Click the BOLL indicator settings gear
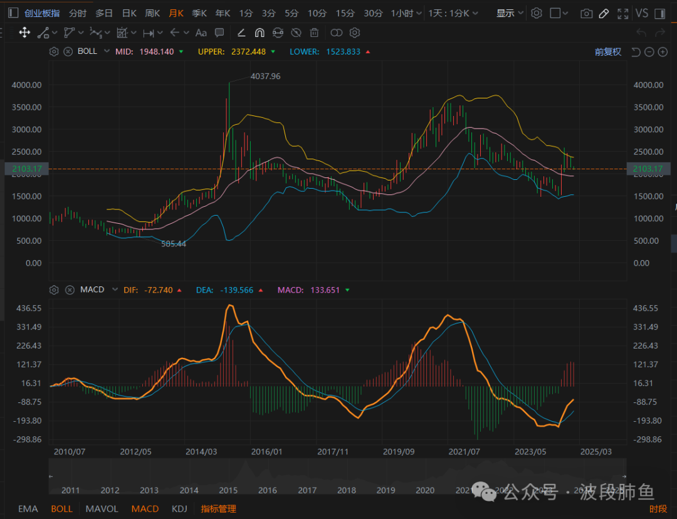The height and width of the screenshot is (519, 677). pyautogui.click(x=54, y=52)
